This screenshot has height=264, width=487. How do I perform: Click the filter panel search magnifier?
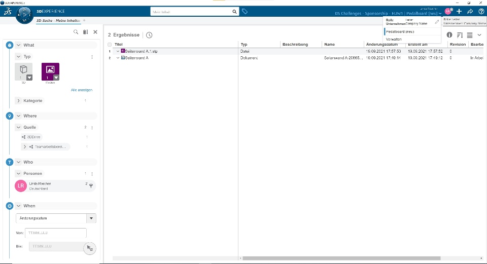76,32
